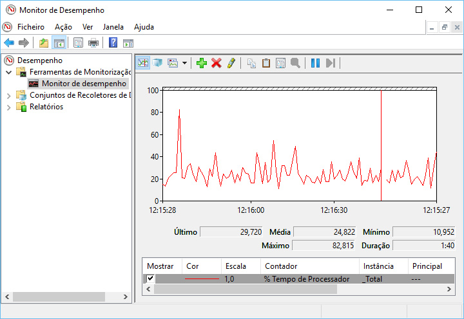Click Copy properties icon

(x=251, y=62)
